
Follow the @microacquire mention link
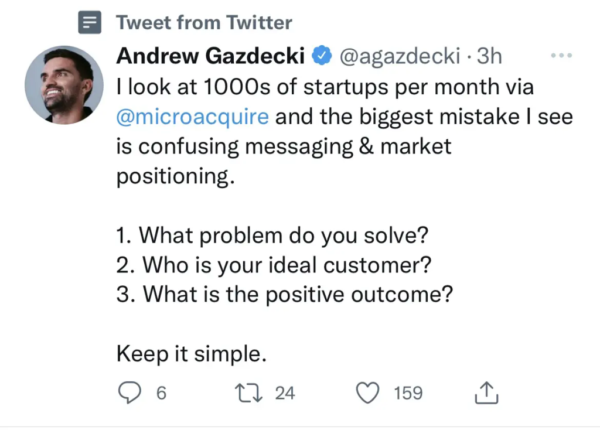(x=193, y=116)
